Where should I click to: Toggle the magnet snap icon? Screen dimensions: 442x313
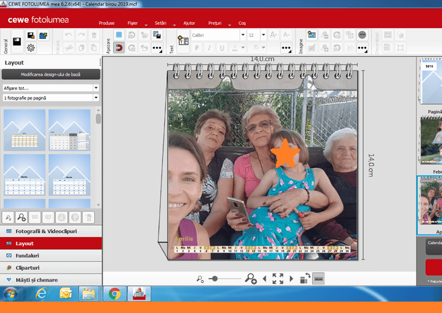pos(119,48)
